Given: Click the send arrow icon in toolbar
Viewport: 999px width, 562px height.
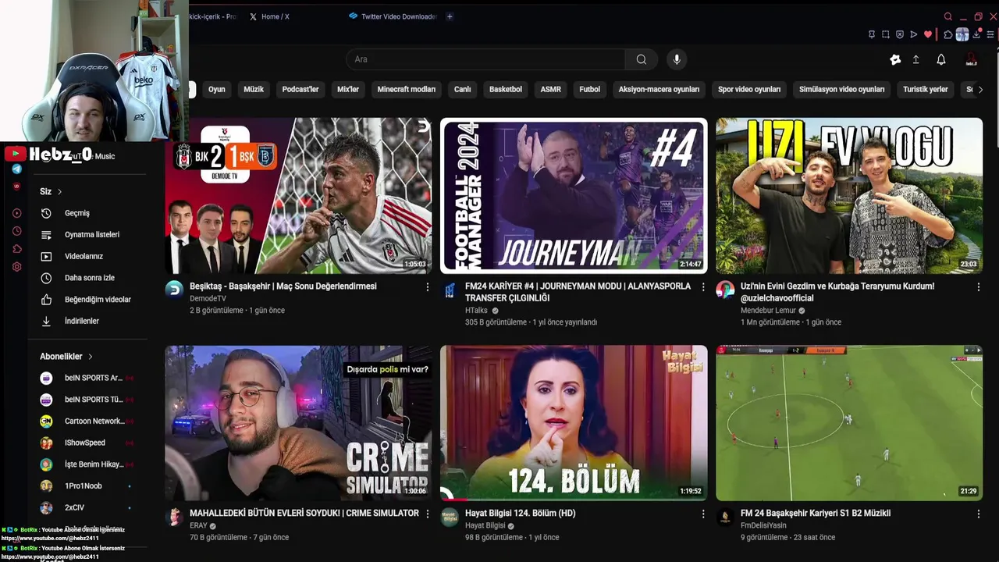Looking at the screenshot, I should [914, 34].
